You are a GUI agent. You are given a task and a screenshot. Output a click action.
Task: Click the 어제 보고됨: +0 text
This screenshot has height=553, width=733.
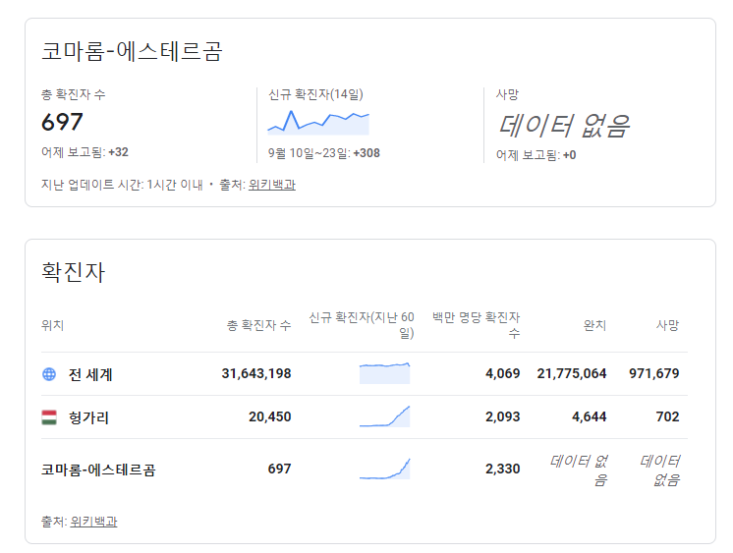click(x=536, y=155)
